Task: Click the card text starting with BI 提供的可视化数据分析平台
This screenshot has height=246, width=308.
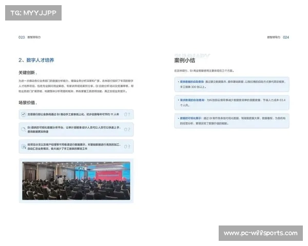Action: (x=74, y=130)
